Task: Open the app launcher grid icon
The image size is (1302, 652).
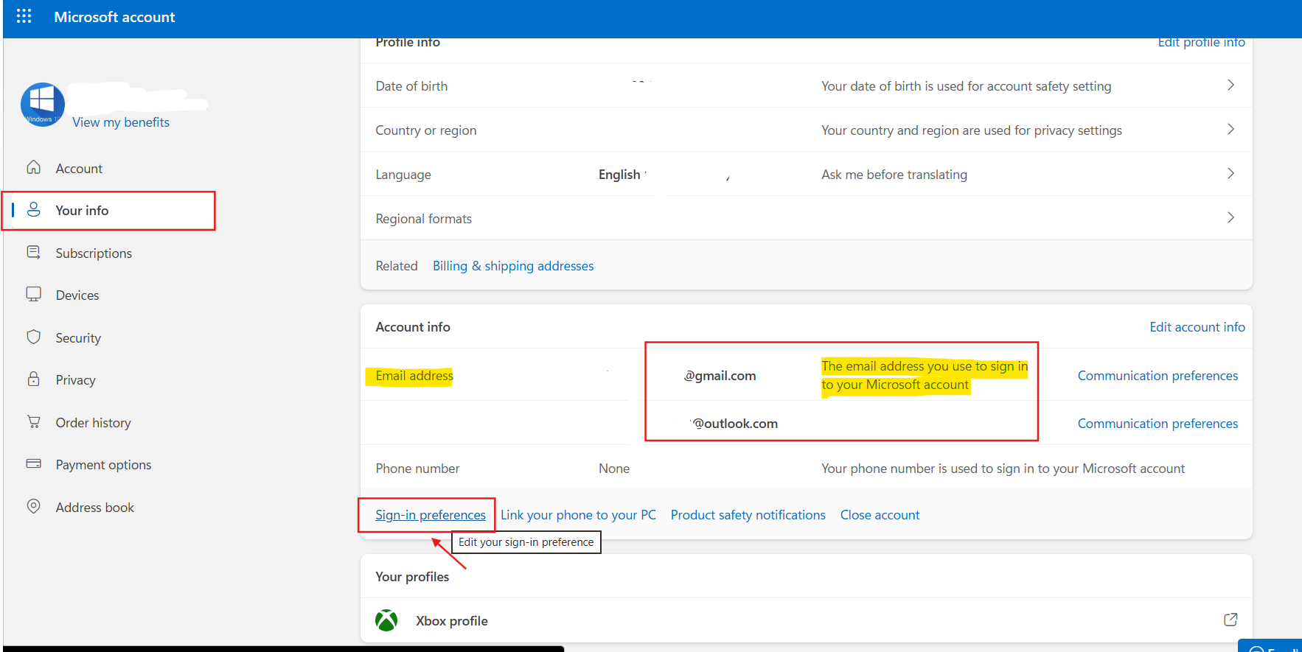Action: (x=24, y=16)
